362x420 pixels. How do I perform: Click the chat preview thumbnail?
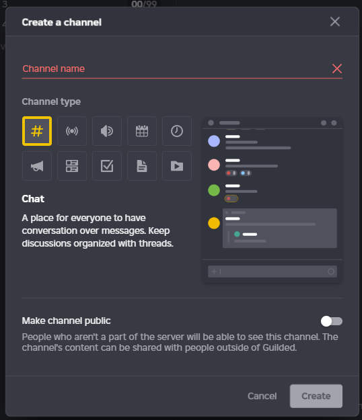coord(273,200)
